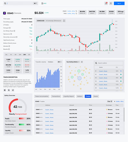Click the large blue wallet bubble

(x=79, y=78)
